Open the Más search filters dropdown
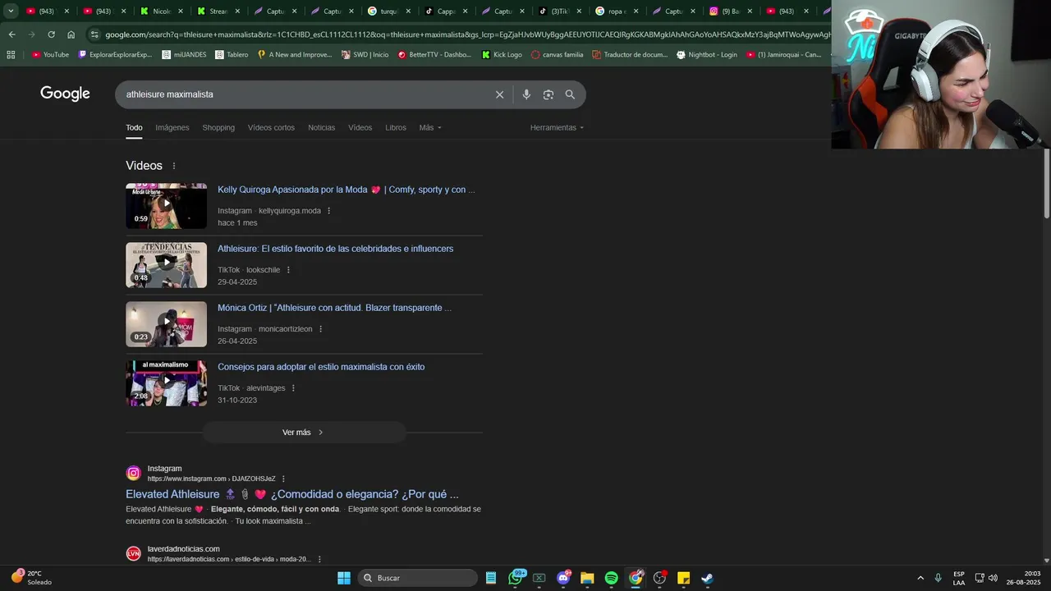 430,127
